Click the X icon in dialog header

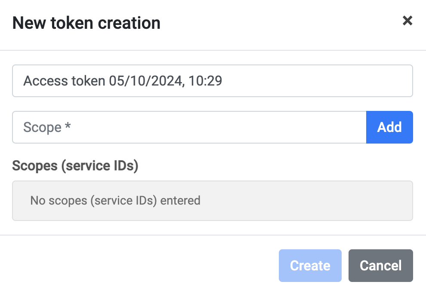pos(407,21)
